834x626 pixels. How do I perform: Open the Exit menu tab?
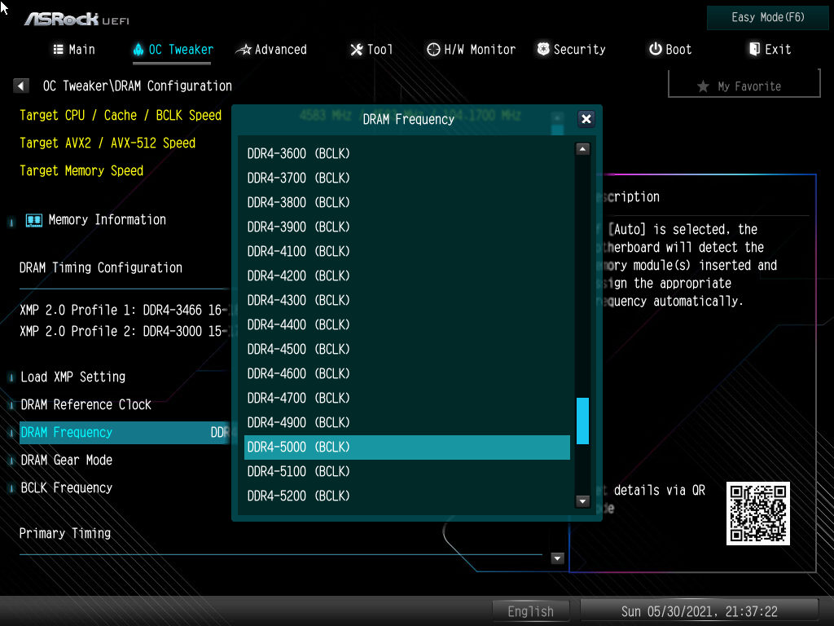pos(770,50)
